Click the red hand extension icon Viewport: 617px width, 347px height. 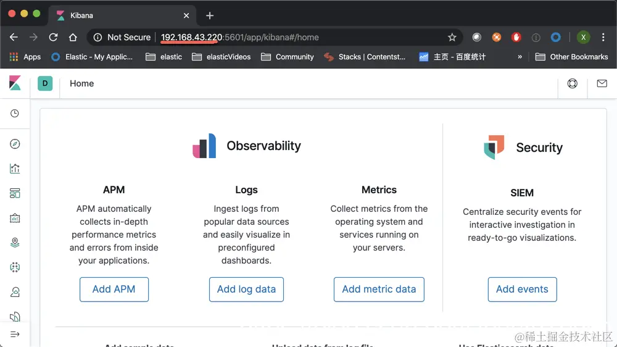coord(516,38)
